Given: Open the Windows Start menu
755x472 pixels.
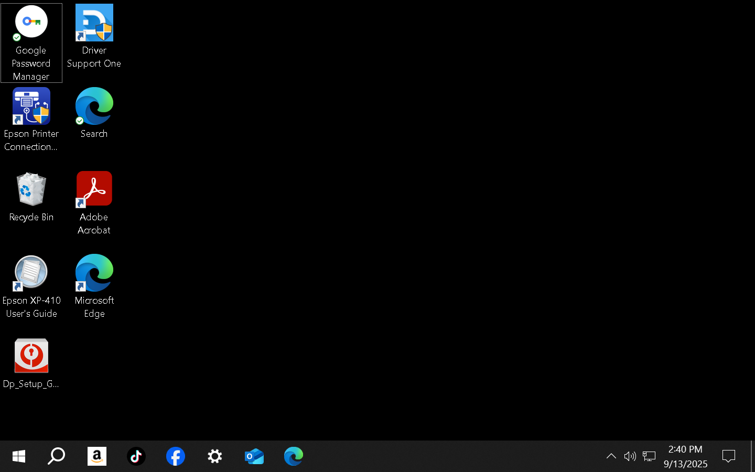Looking at the screenshot, I should point(19,456).
